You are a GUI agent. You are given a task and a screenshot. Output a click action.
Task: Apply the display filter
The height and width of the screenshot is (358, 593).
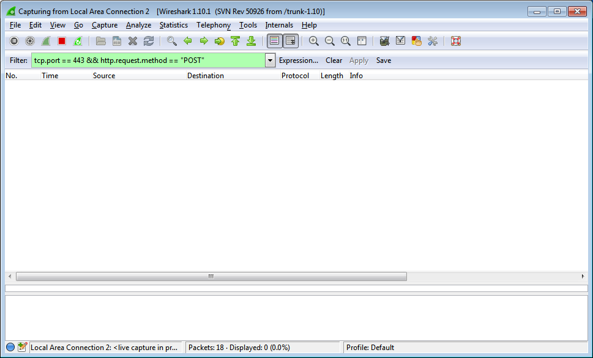coord(359,60)
